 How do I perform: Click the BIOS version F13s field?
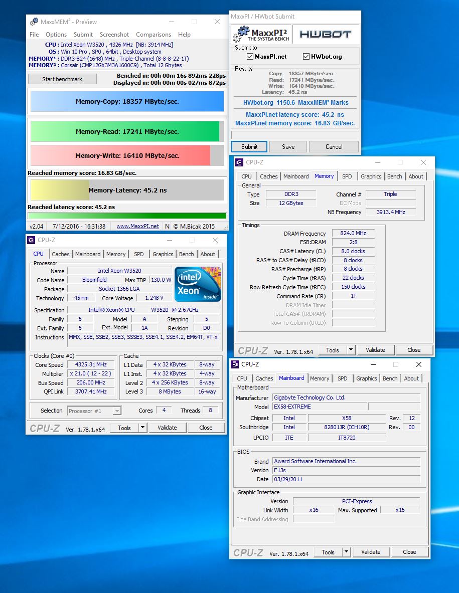point(346,470)
